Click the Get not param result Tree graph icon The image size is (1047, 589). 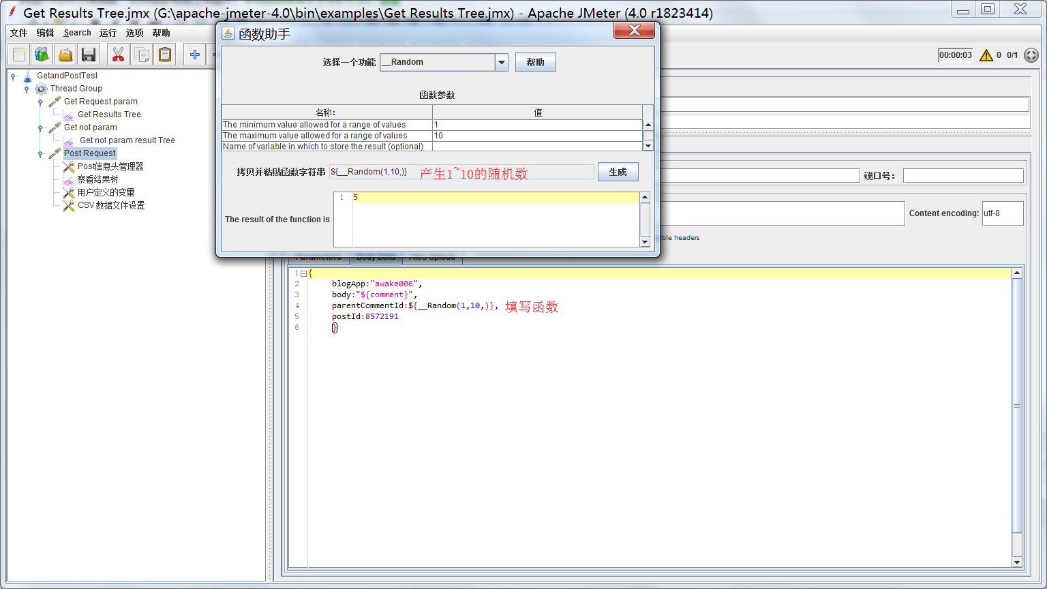point(69,140)
